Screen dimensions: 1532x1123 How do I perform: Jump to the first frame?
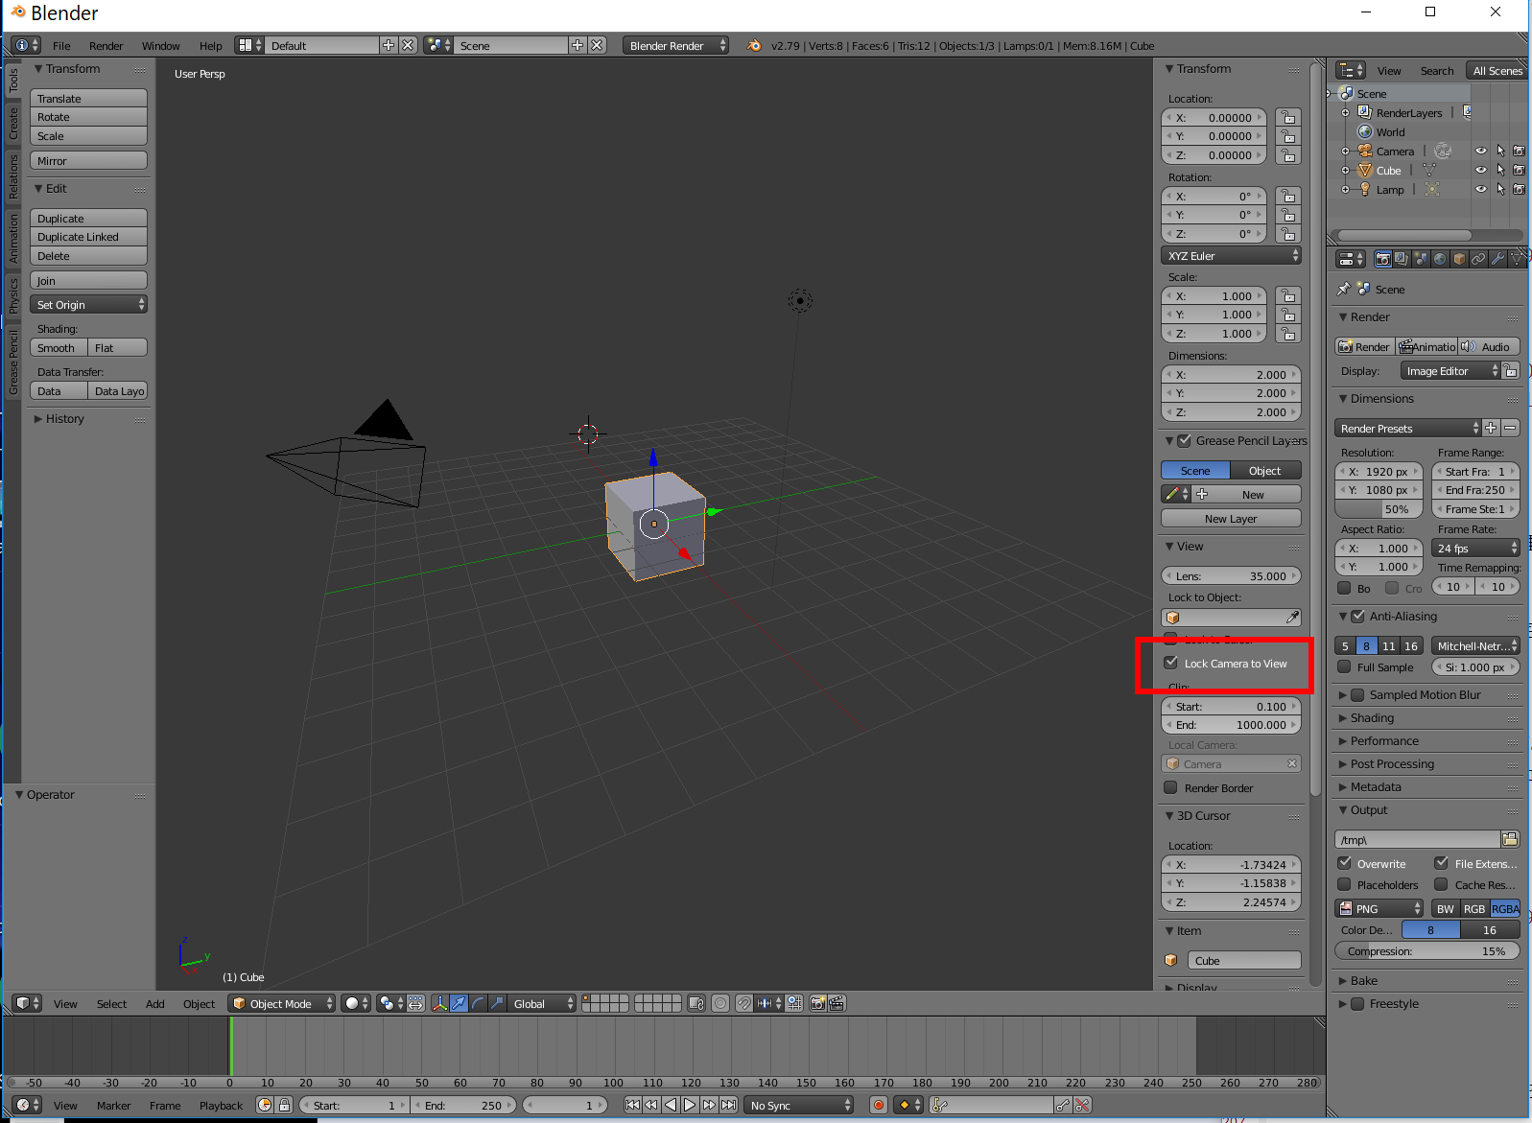[632, 1105]
